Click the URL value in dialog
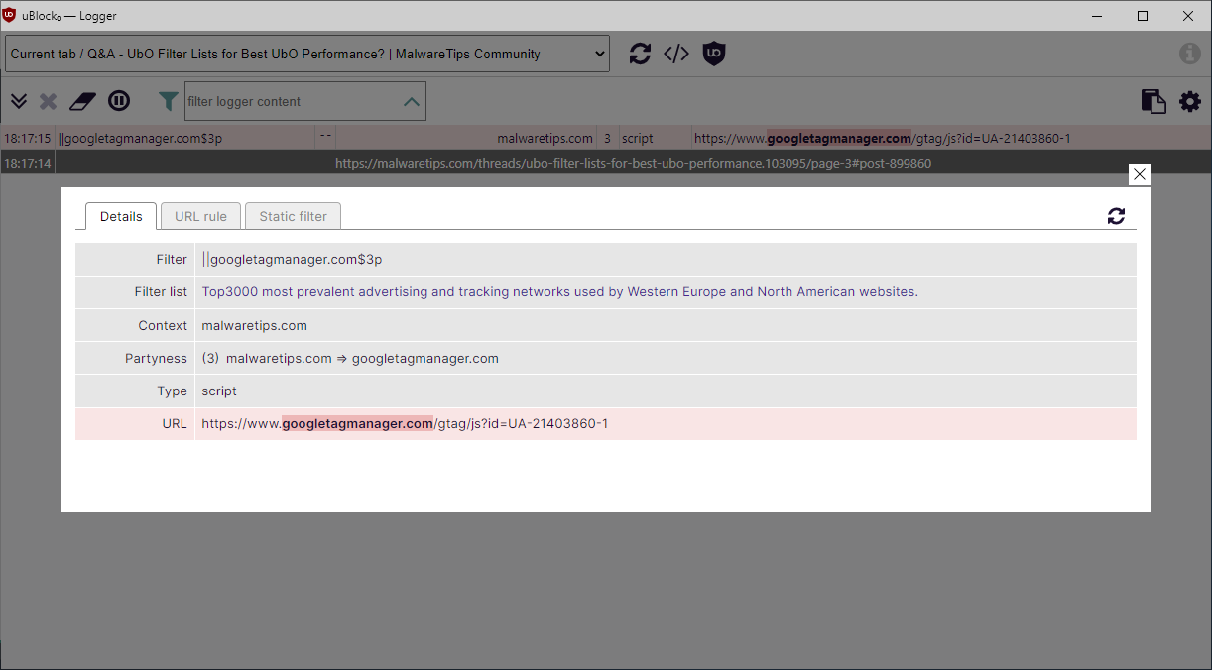The width and height of the screenshot is (1212, 670). click(405, 424)
